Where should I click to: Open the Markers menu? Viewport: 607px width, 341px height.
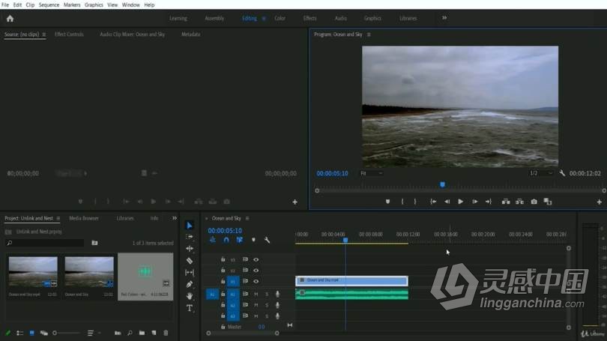point(72,5)
